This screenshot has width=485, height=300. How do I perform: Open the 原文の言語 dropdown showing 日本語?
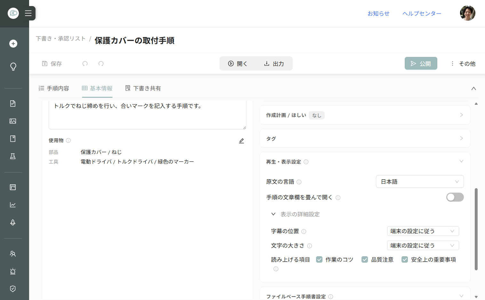tap(420, 181)
